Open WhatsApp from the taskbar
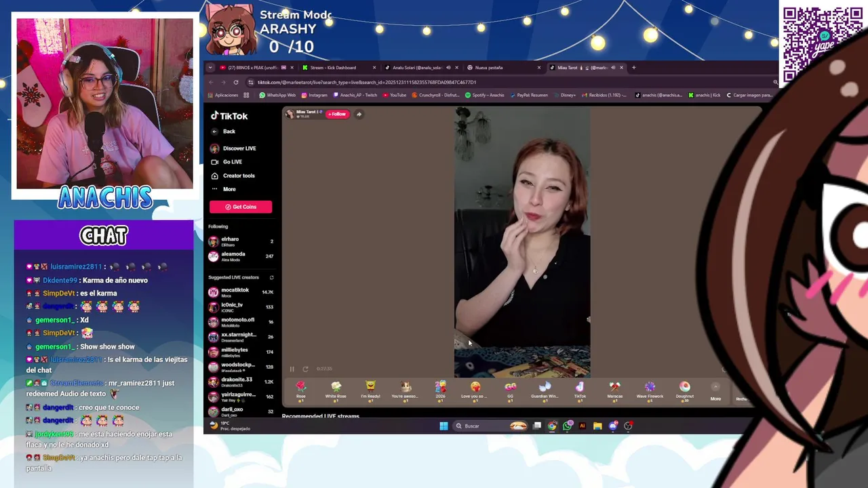Screen dimensions: 868x488 click(567, 426)
